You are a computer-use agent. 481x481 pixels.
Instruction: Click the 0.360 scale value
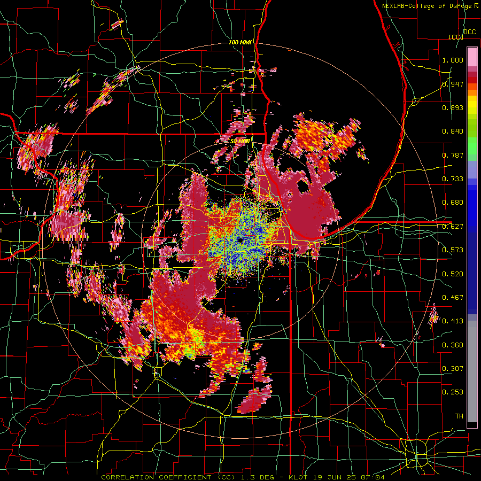coord(453,345)
